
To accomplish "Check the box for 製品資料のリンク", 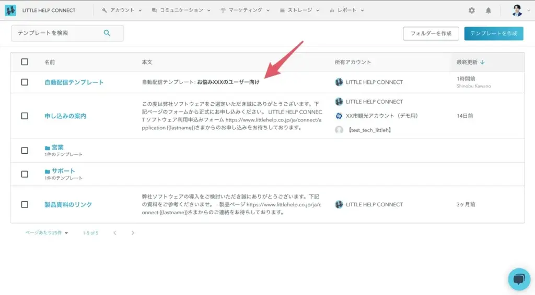I will 25,204.
